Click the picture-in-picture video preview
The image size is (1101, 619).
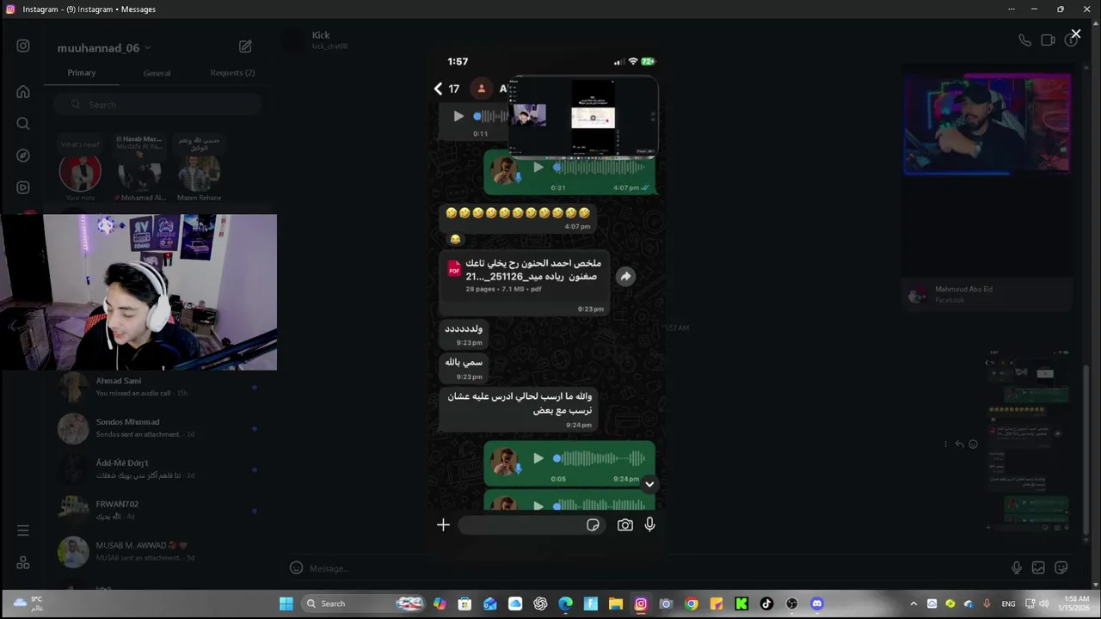click(x=584, y=117)
